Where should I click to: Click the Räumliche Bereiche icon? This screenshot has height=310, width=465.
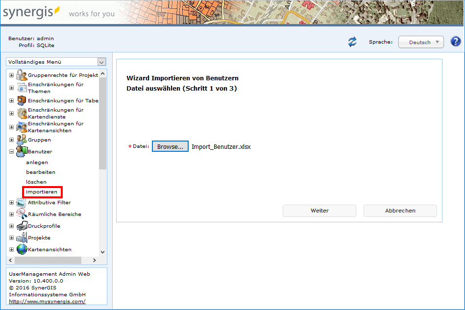(22, 214)
